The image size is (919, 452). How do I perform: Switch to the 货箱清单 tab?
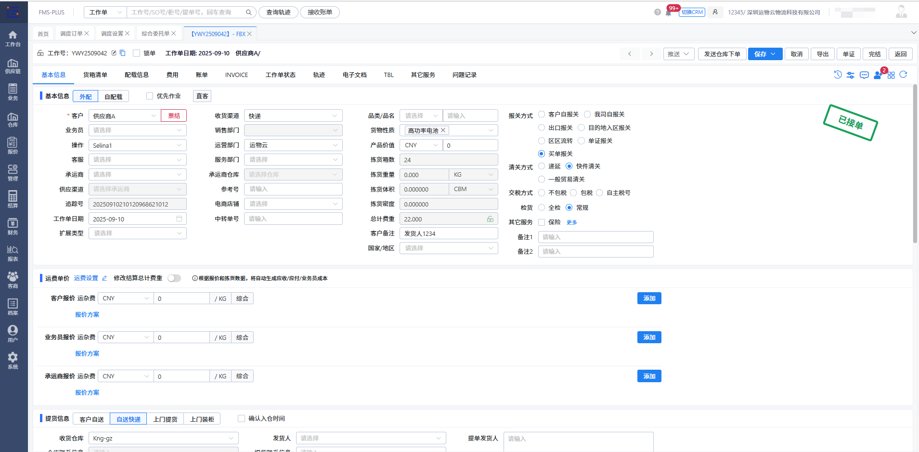pyautogui.click(x=95, y=75)
